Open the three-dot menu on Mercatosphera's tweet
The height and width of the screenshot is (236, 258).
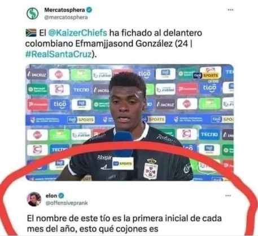point(230,10)
